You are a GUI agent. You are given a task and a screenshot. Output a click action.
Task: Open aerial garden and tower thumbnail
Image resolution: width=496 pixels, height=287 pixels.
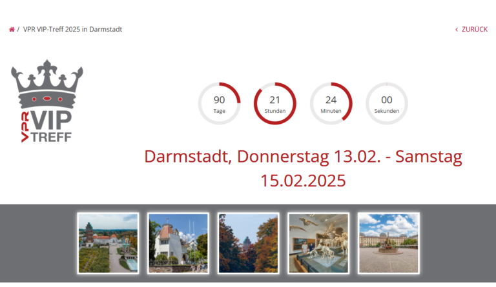point(108,243)
